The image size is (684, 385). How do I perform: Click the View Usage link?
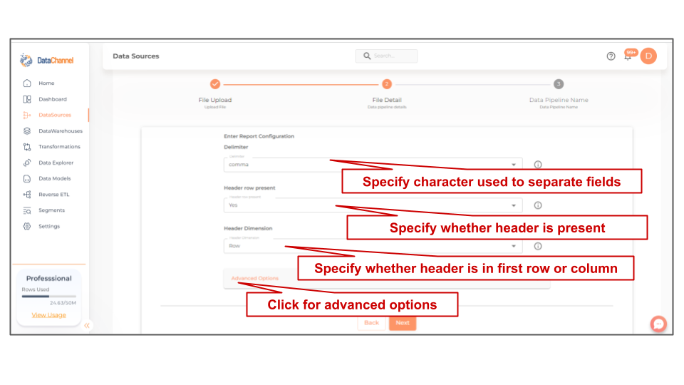pyautogui.click(x=48, y=315)
